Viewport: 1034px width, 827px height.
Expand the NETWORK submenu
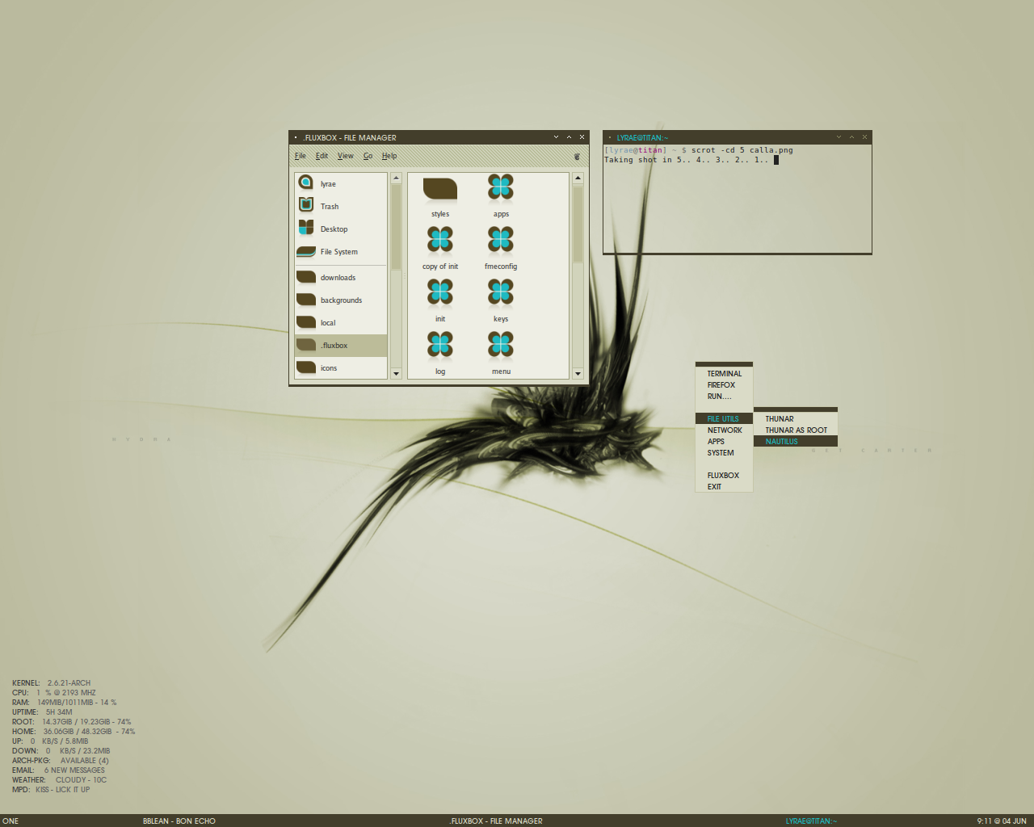pyautogui.click(x=725, y=430)
